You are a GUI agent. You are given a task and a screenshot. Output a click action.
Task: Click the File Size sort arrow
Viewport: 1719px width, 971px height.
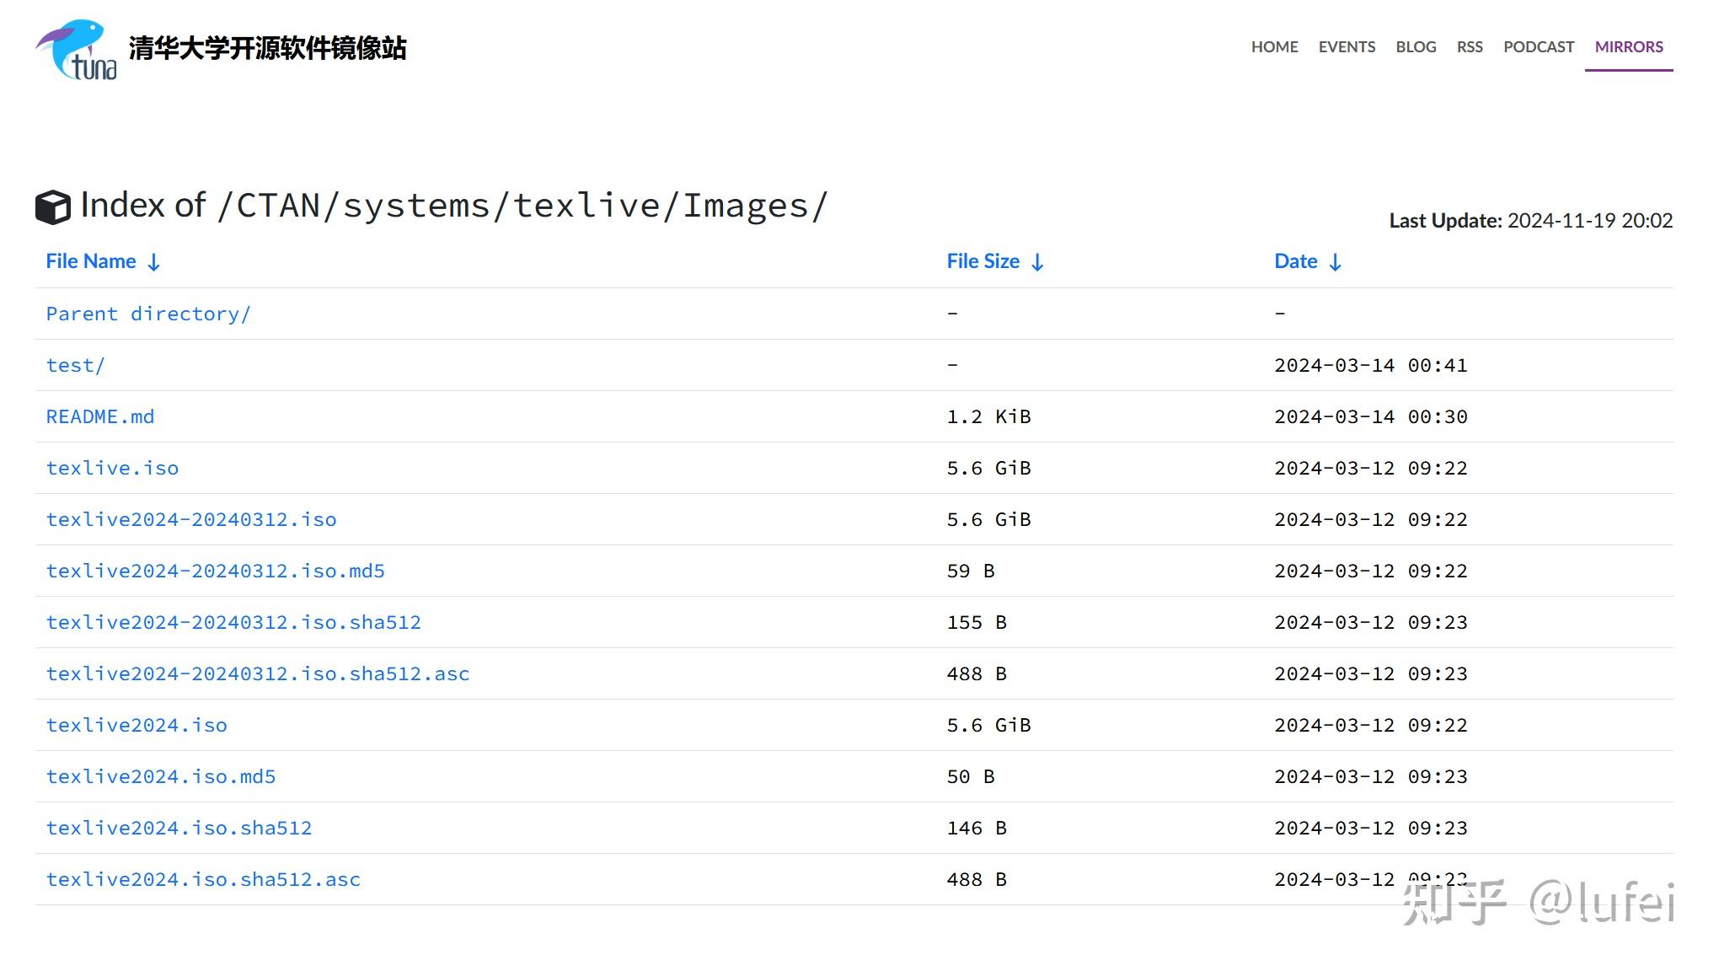(1037, 262)
